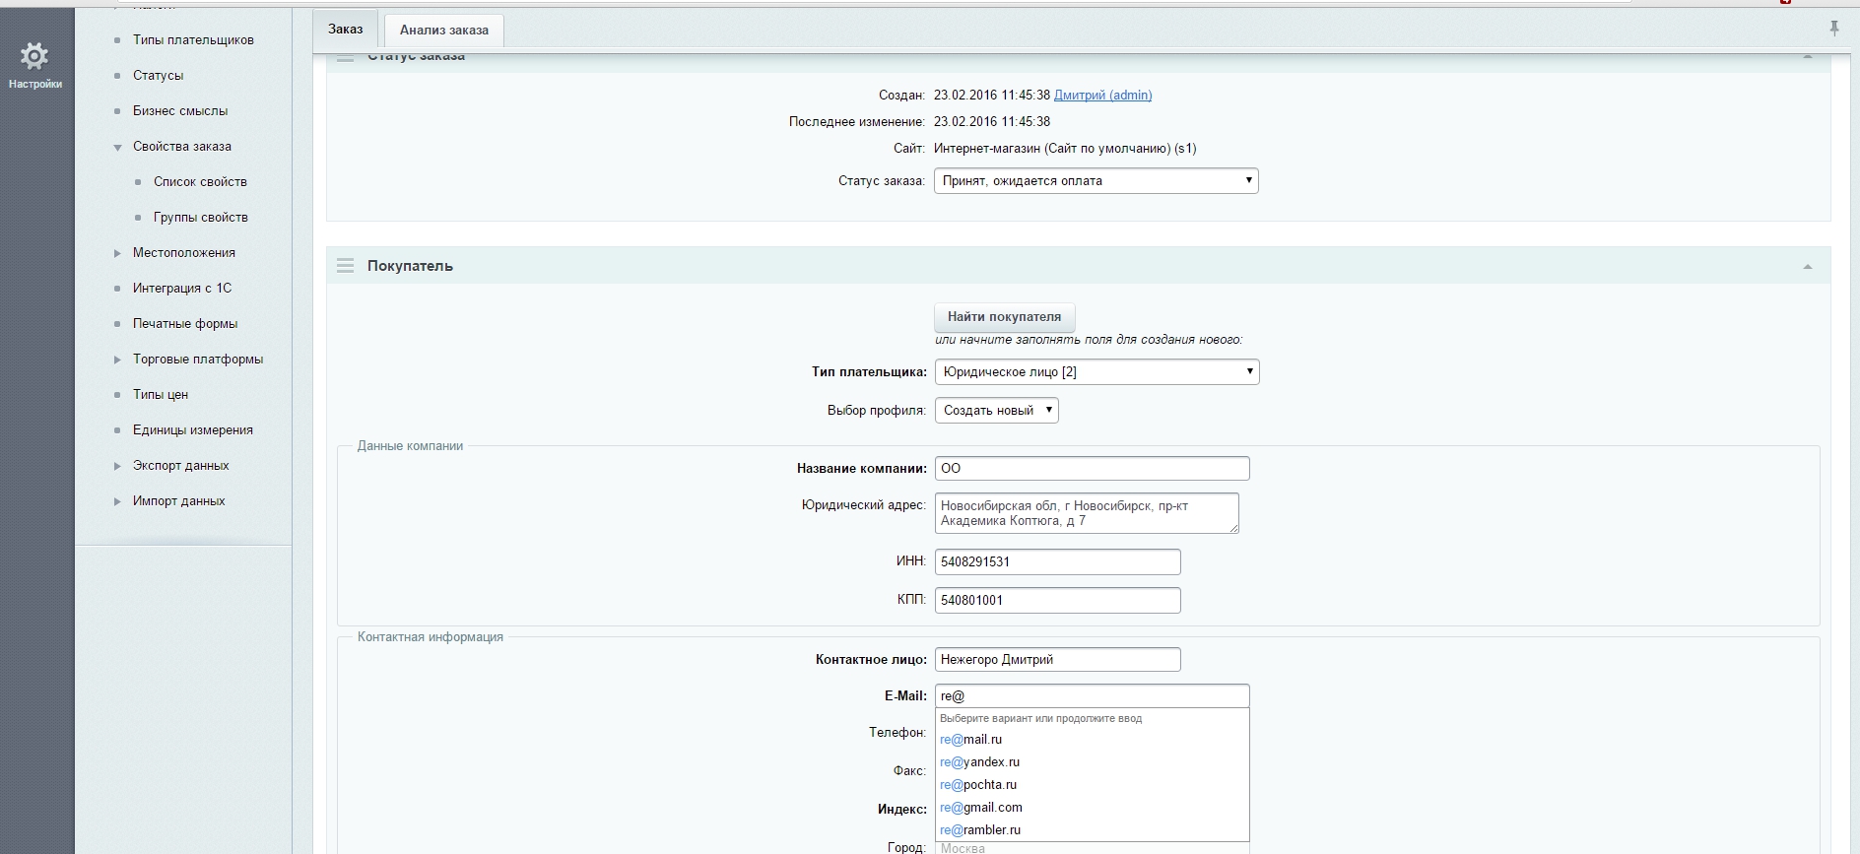Grab the Покупатель section drag handle icon
The width and height of the screenshot is (1860, 854).
pos(345,266)
